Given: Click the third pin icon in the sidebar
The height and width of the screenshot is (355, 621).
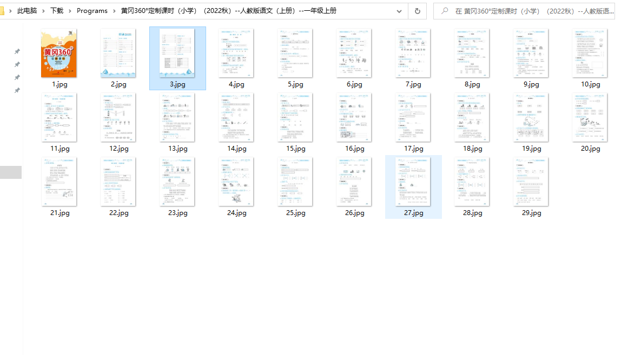Looking at the screenshot, I should pyautogui.click(x=17, y=77).
